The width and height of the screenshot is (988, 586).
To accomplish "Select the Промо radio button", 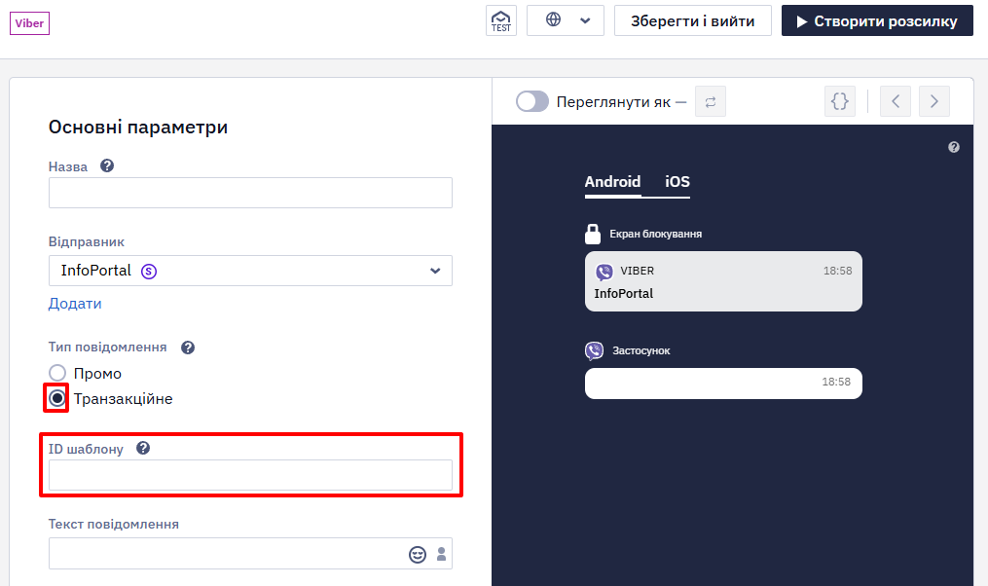I will [x=57, y=373].
